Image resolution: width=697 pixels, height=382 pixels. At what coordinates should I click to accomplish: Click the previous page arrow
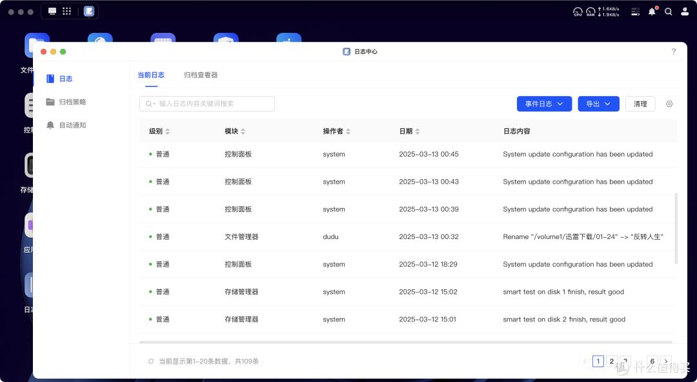tap(585, 361)
